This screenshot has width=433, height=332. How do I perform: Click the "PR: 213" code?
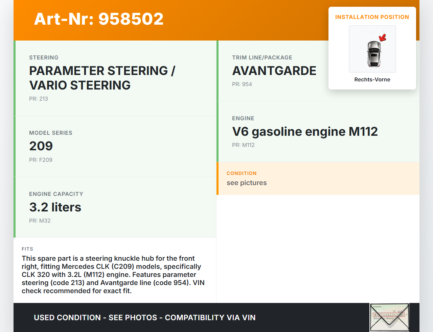(x=39, y=99)
